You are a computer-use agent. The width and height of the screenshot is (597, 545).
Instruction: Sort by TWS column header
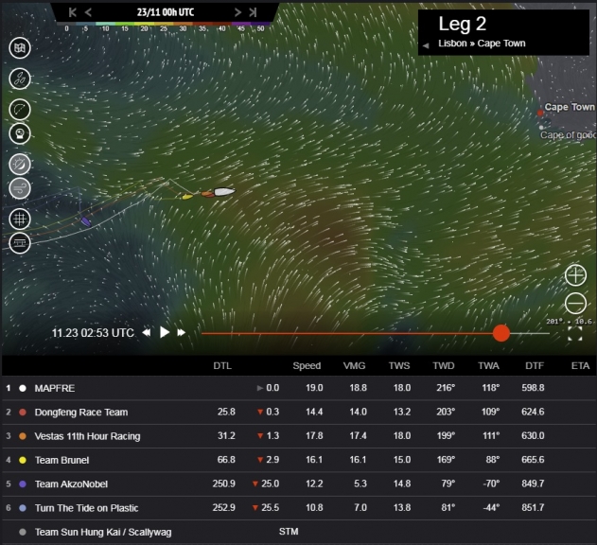point(399,366)
